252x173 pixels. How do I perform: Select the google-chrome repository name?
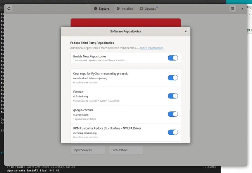[83, 110]
